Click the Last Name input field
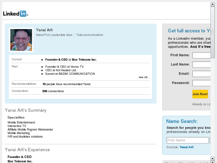 (201, 65)
